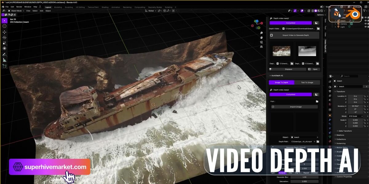Toggle camera view icon in viewport
The width and height of the screenshot is (369, 184).
tap(261, 42)
